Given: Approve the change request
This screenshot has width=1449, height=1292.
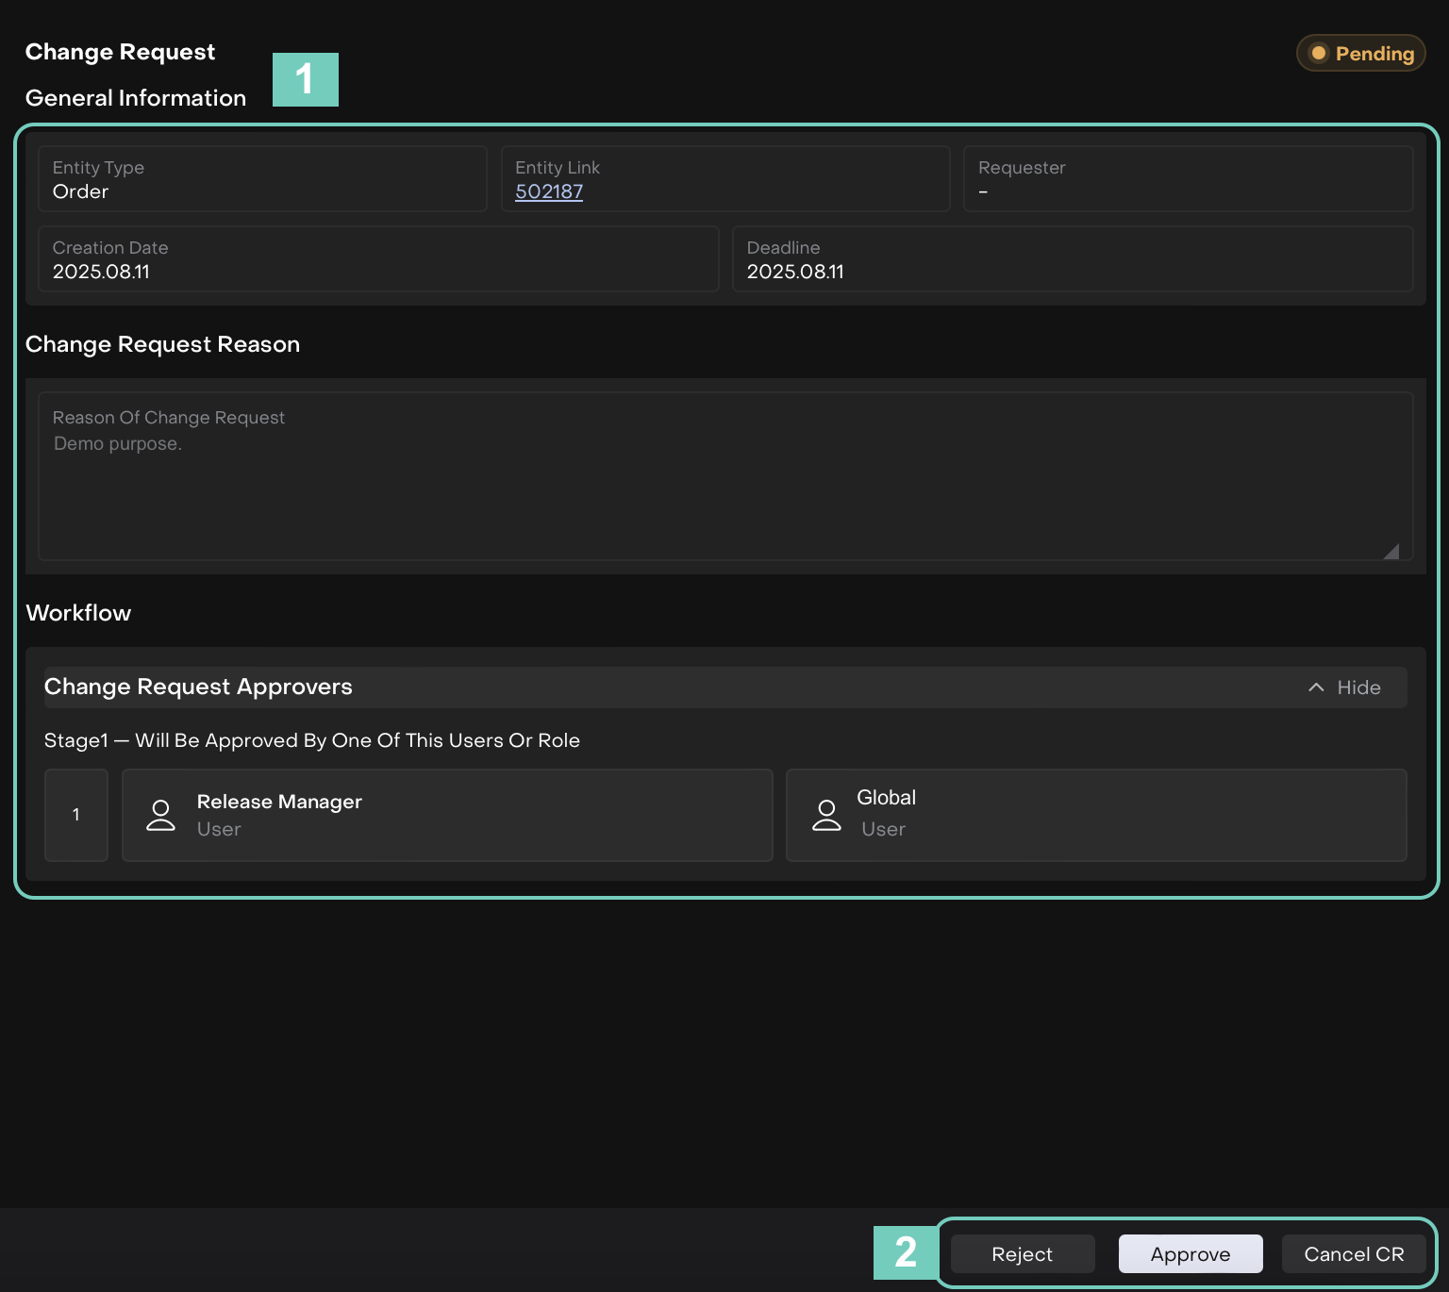Looking at the screenshot, I should click(x=1190, y=1253).
